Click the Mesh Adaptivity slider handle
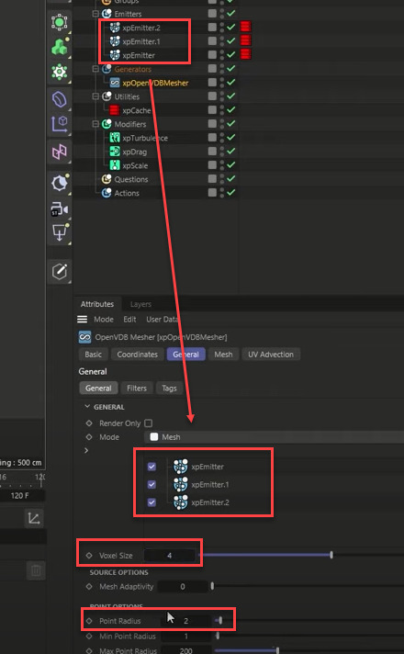404x654 pixels. click(212, 586)
